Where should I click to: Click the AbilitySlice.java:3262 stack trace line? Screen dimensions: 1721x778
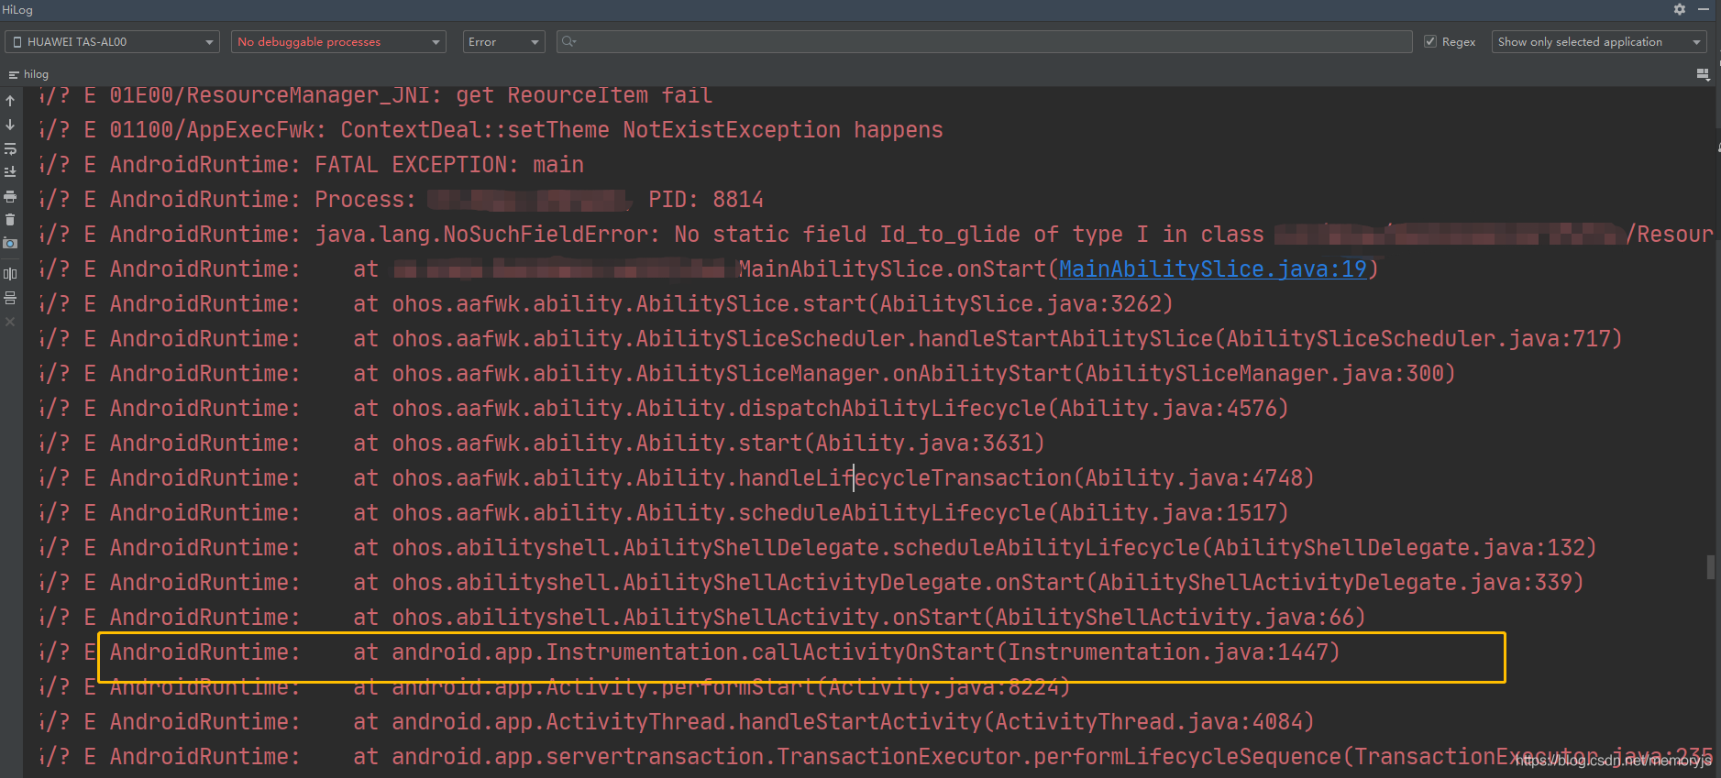(607, 304)
